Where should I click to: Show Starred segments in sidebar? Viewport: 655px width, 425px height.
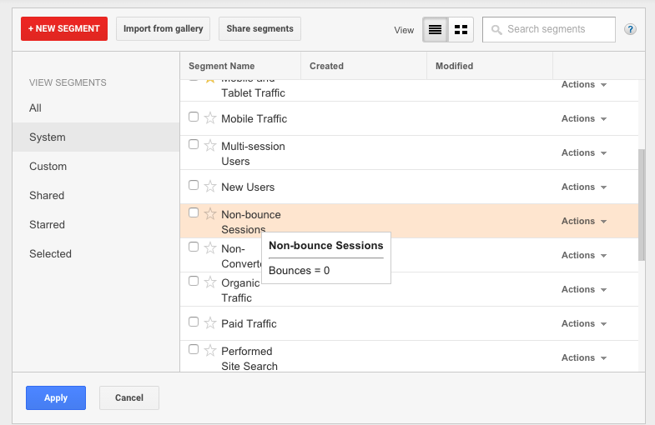pyautogui.click(x=47, y=225)
